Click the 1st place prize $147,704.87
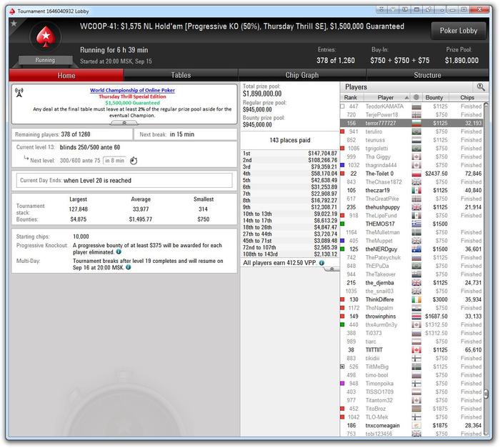The image size is (500, 448). [322, 154]
